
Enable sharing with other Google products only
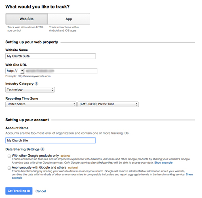click(9, 156)
